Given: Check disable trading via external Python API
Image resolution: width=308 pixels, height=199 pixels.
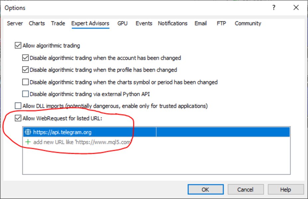Looking at the screenshot, I should (x=25, y=94).
